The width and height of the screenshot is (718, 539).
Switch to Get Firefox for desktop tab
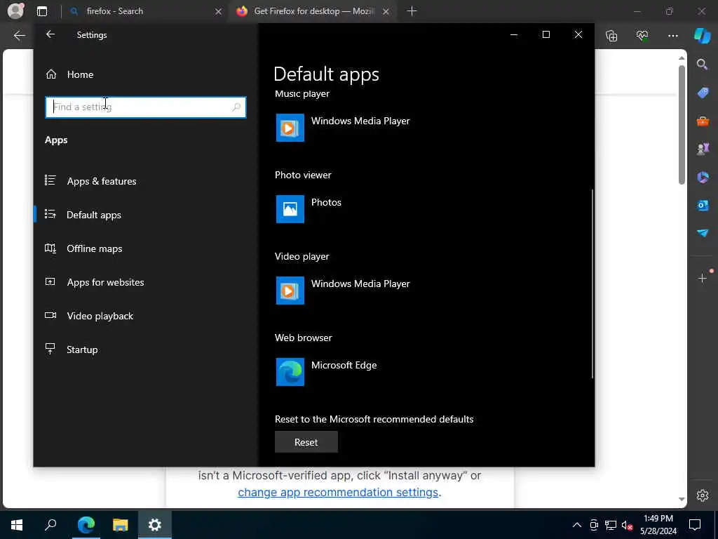(x=313, y=11)
